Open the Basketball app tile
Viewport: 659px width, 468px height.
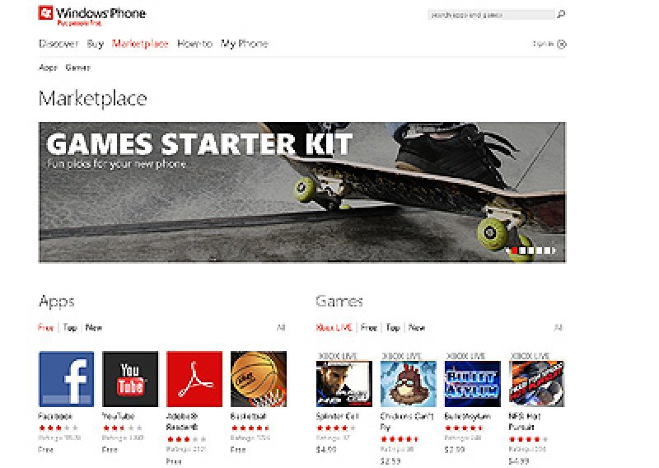click(259, 379)
